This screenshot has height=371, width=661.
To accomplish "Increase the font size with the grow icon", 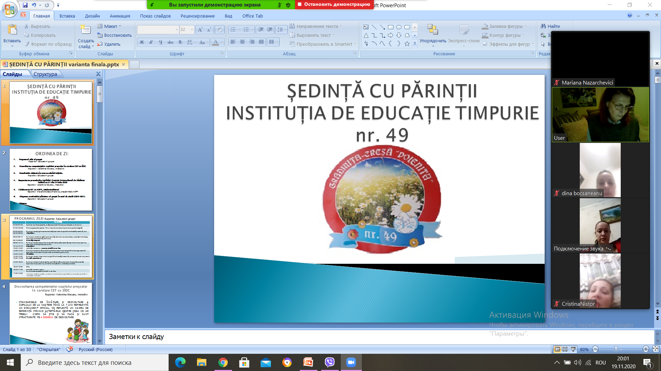I will point(200,30).
